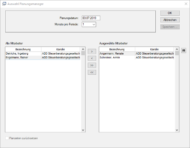
Task: Add all employees with >> button
Action: point(92,65)
